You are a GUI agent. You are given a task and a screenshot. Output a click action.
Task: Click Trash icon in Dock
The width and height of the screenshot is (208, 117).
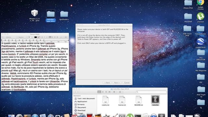coord(197,115)
